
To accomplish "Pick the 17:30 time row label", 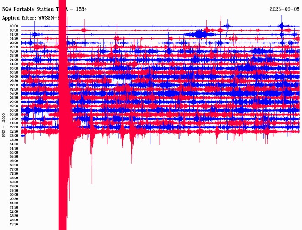I will point(14,174).
